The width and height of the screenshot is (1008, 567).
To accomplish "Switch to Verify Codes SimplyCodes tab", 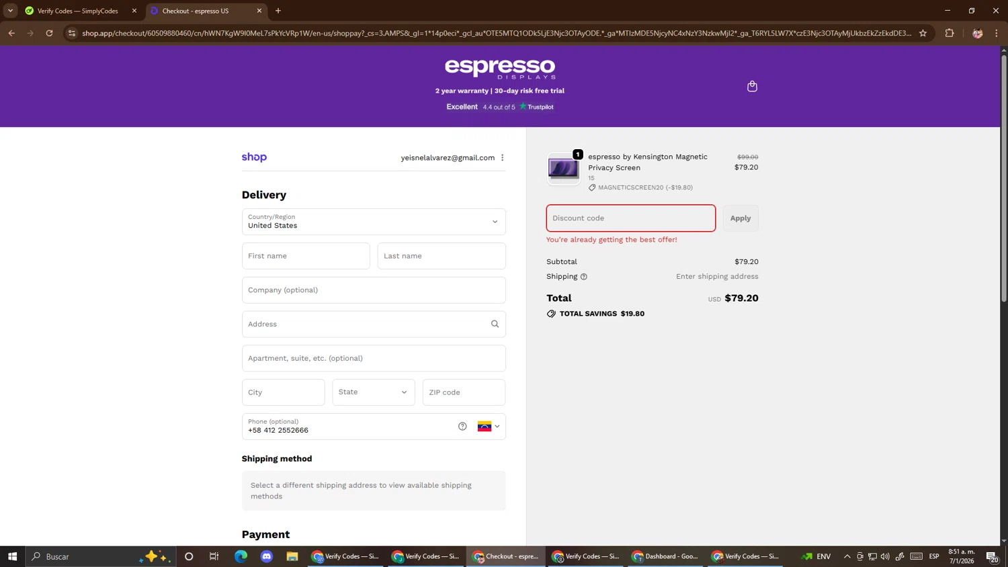I will [77, 11].
